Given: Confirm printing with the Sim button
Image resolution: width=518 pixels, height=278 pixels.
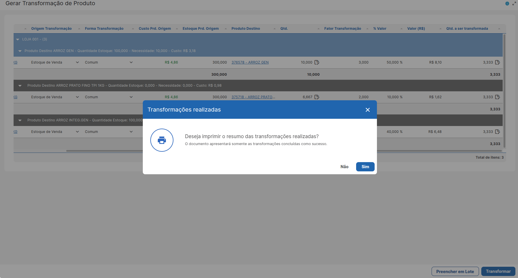Looking at the screenshot, I should click(365, 167).
